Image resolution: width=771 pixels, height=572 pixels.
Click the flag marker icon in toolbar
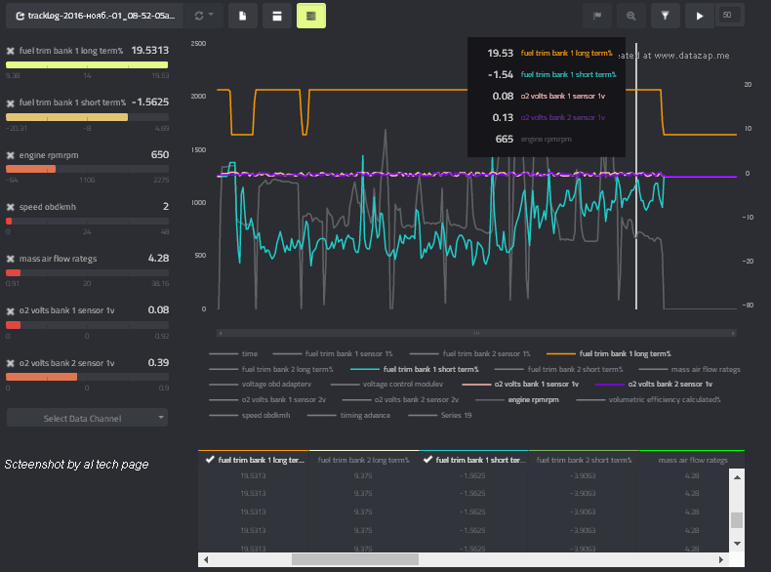coord(597,16)
